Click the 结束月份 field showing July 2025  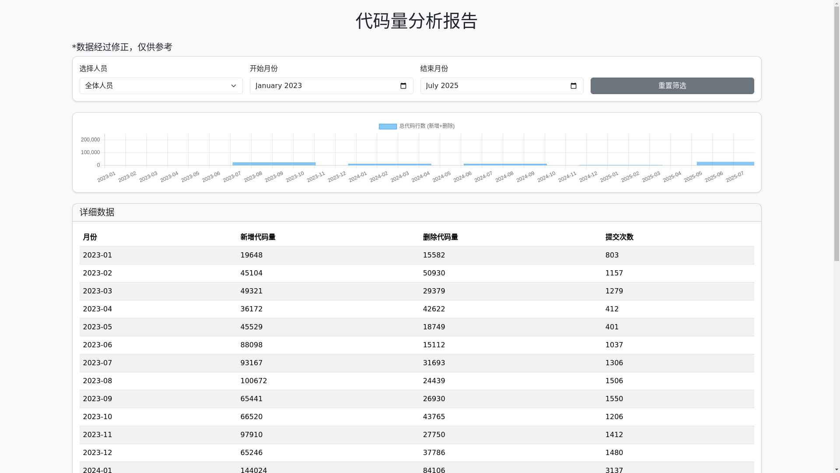tap(502, 86)
